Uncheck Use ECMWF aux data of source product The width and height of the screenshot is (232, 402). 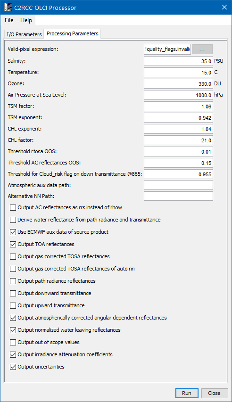click(13, 232)
